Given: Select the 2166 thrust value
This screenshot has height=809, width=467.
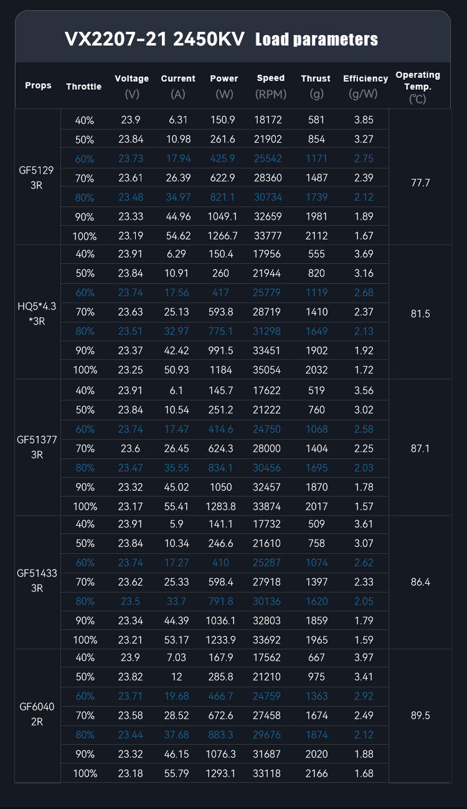Looking at the screenshot, I should [316, 773].
